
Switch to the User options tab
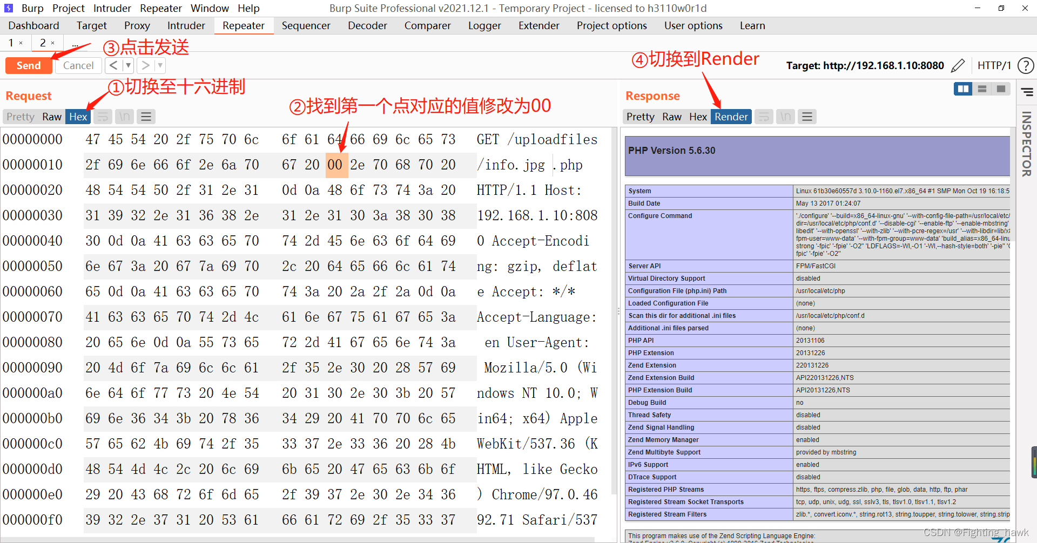point(693,25)
